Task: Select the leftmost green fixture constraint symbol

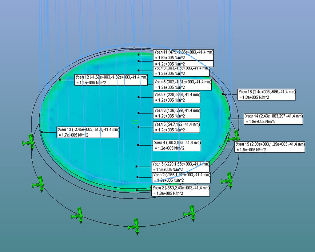Action: click(x=29, y=142)
